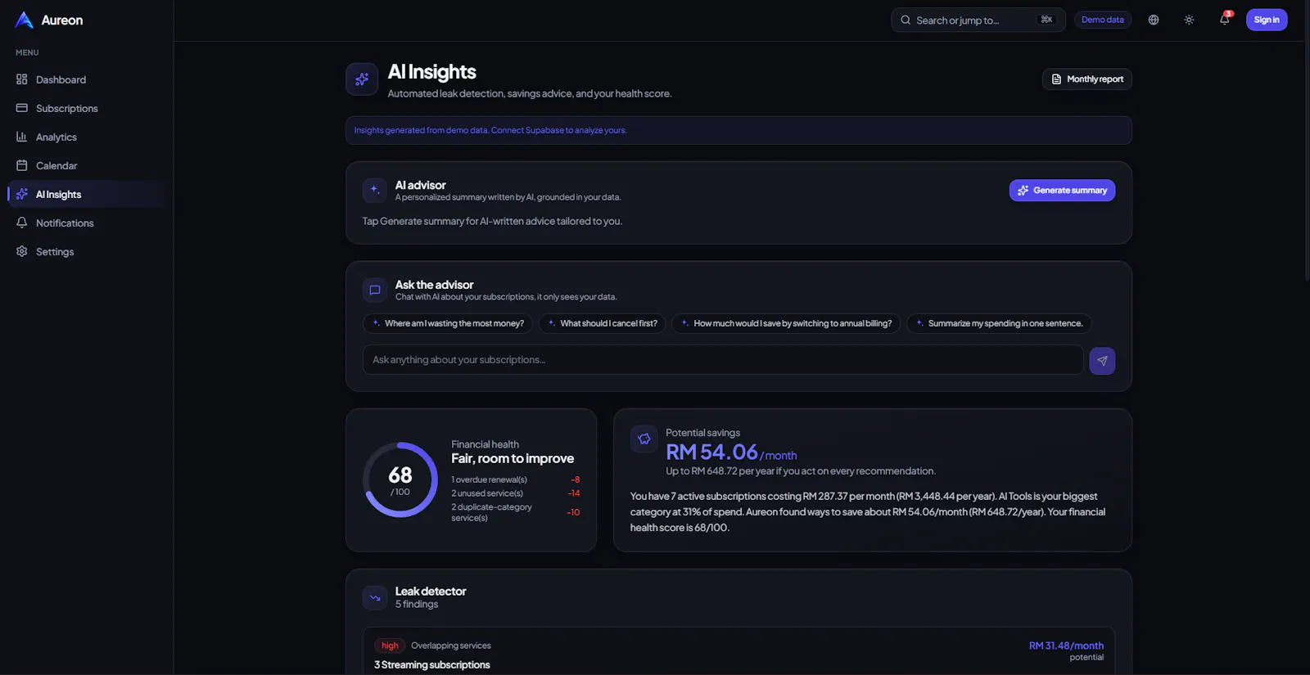
Task: Click the 68/100 health score ring
Action: 400,480
